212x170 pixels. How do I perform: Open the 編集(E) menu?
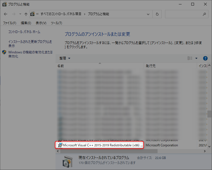pyautogui.click(x=26, y=23)
